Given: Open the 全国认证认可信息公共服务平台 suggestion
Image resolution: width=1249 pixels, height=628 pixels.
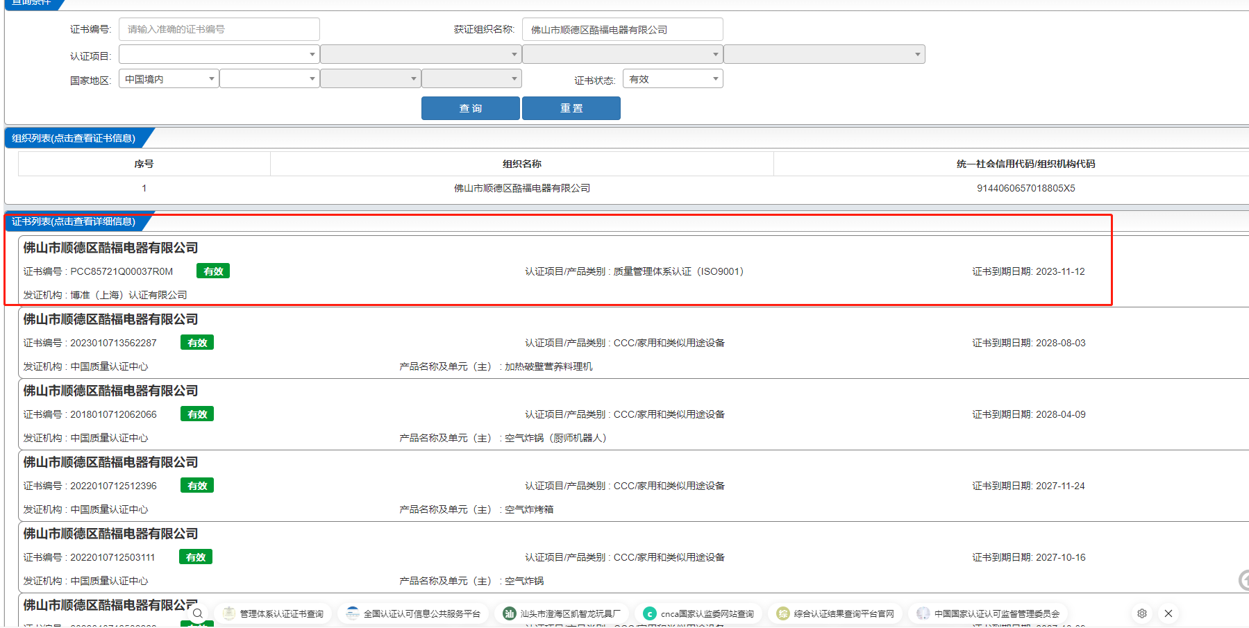Looking at the screenshot, I should coord(412,613).
